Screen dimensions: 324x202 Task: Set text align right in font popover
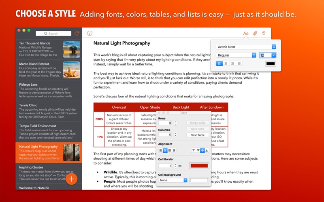(x=232, y=63)
